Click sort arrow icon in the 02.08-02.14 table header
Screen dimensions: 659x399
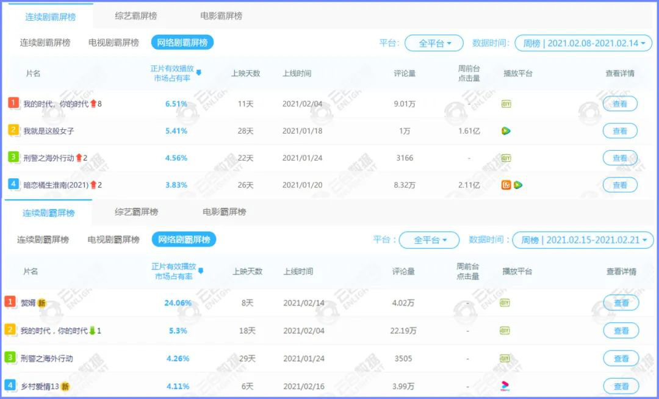click(x=199, y=73)
